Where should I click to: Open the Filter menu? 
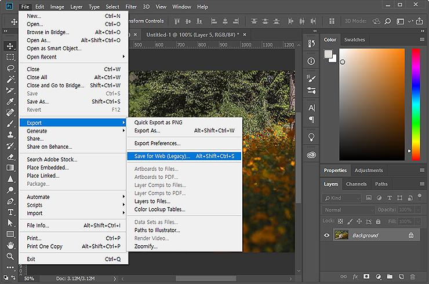click(x=131, y=7)
